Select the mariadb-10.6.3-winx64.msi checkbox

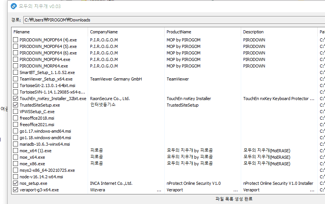tap(16, 144)
